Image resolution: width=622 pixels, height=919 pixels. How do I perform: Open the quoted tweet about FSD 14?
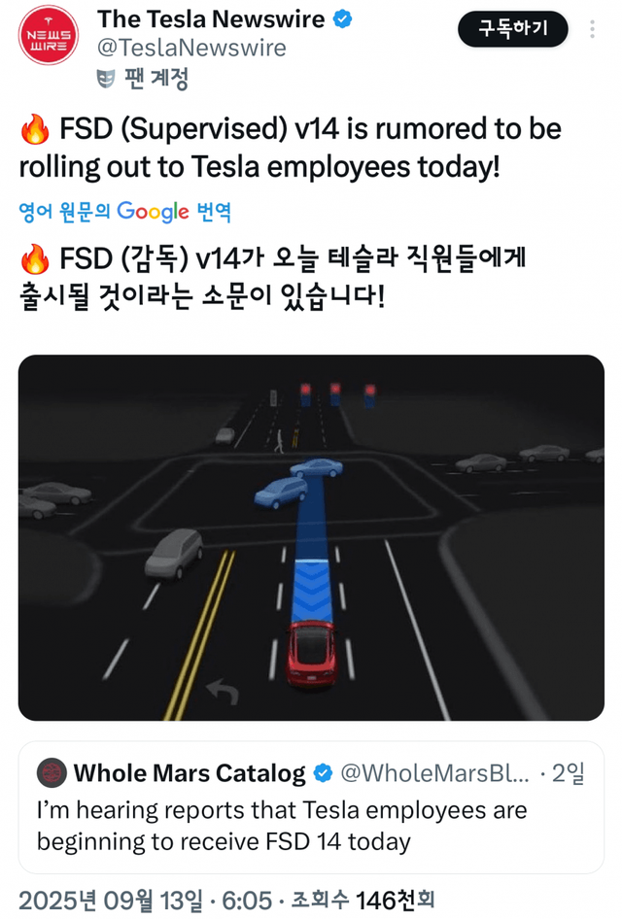311,825
